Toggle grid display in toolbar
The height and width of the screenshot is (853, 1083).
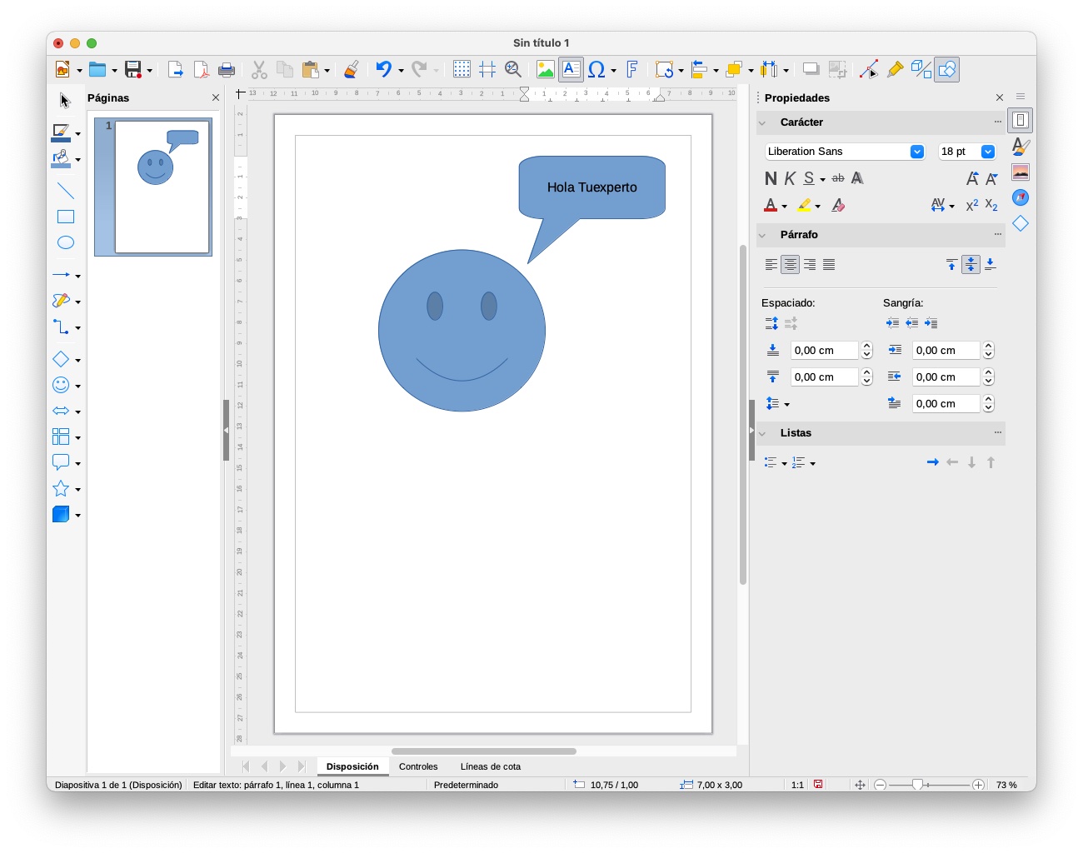[x=462, y=70]
